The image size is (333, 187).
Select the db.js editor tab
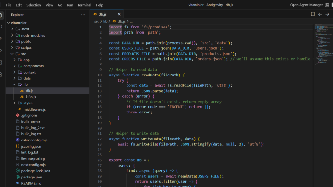107,14
